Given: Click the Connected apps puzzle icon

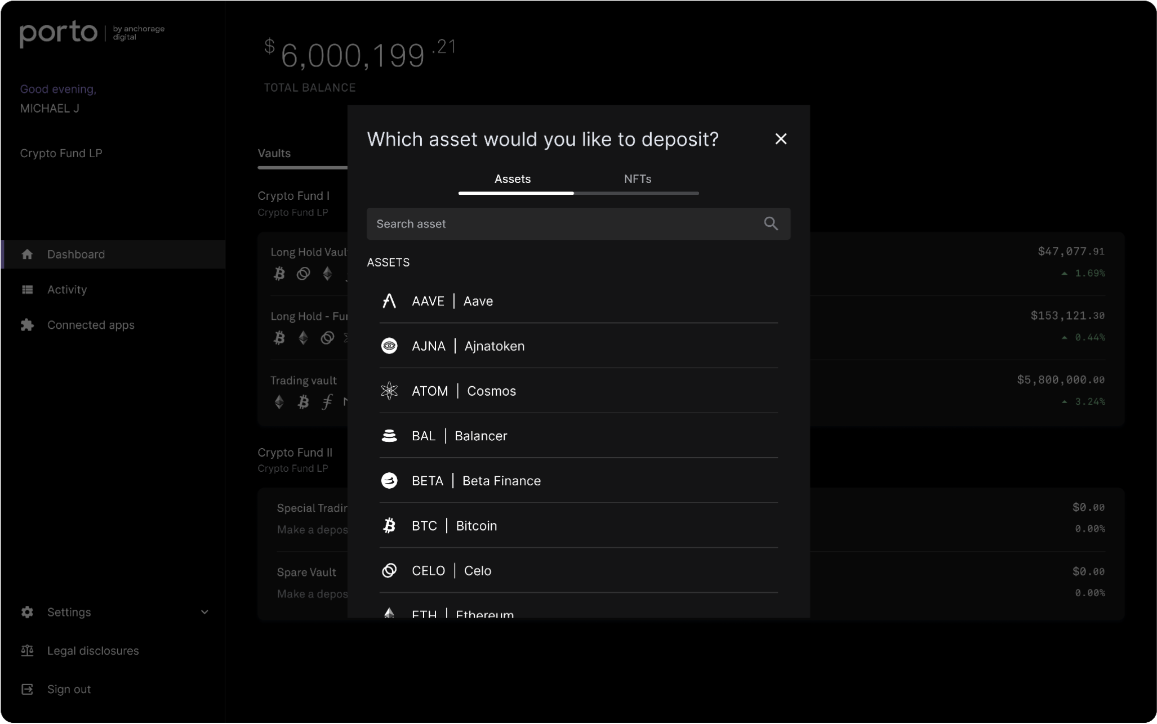Looking at the screenshot, I should click(x=27, y=325).
